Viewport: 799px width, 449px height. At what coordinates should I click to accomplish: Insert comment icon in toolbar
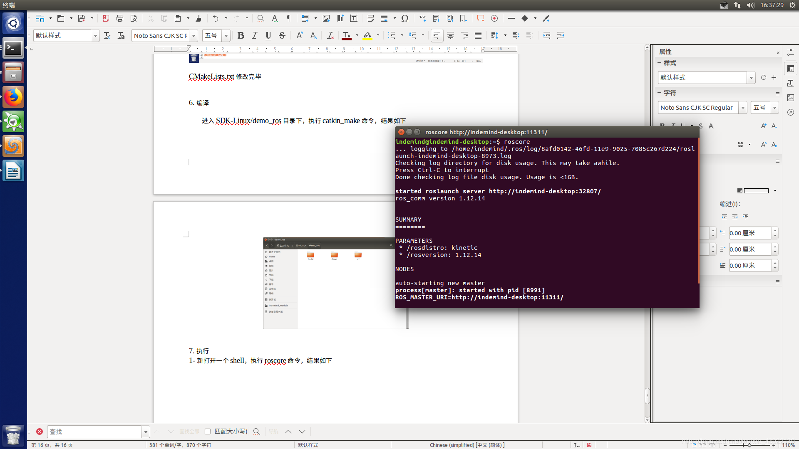tap(481, 18)
